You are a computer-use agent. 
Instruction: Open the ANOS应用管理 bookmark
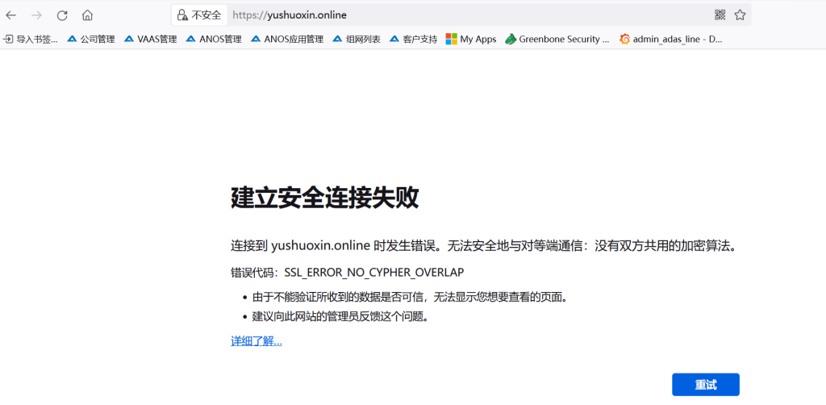(x=287, y=39)
